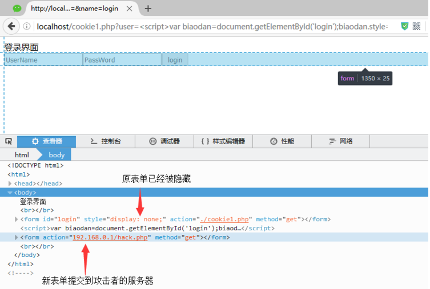Click the login submit button
The height and width of the screenshot is (289, 430).
[175, 60]
